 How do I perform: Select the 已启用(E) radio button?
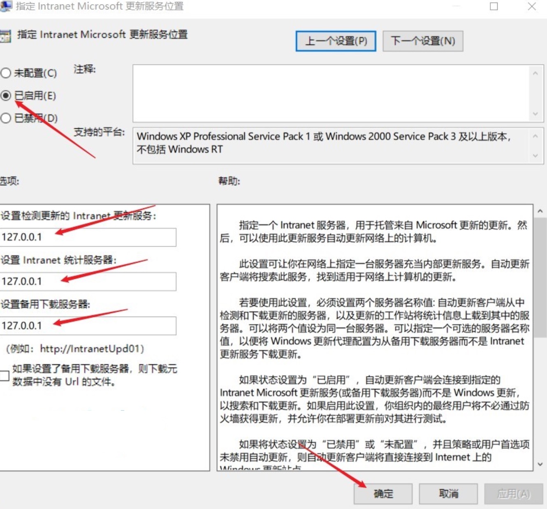[6, 96]
